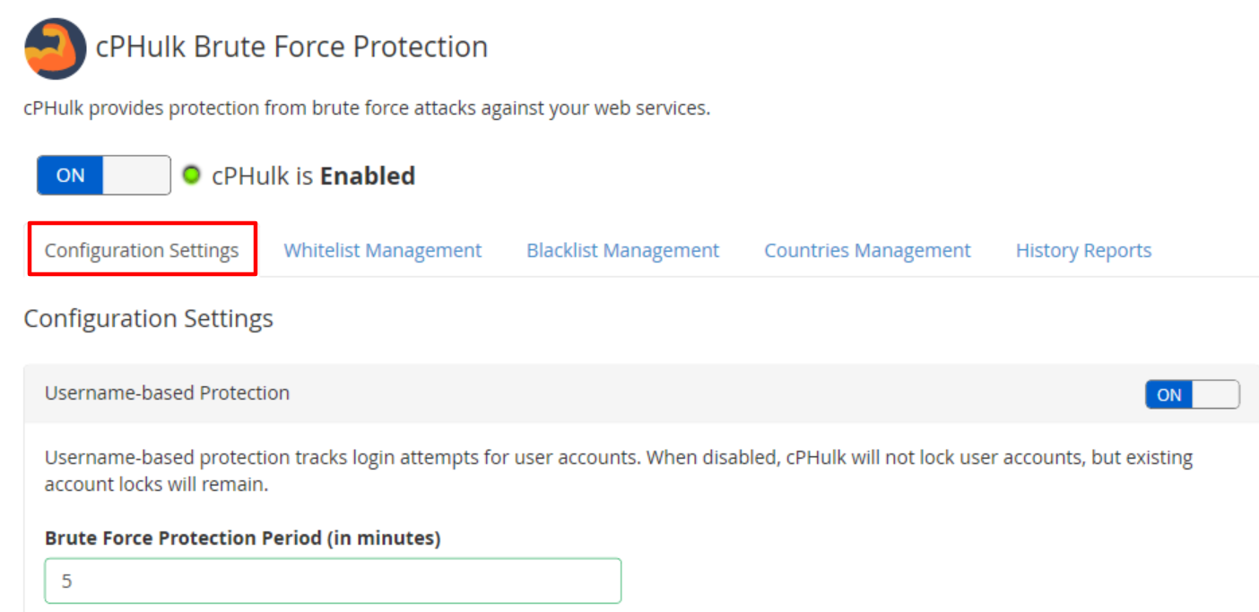Image resolution: width=1259 pixels, height=612 pixels.
Task: Go to the Countries Management tab
Action: point(867,250)
